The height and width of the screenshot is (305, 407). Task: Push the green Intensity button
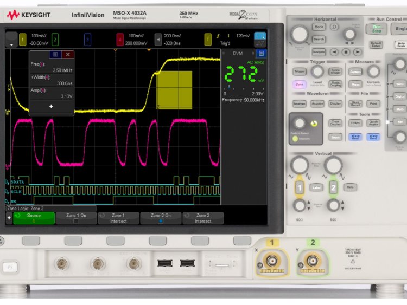click(x=295, y=139)
